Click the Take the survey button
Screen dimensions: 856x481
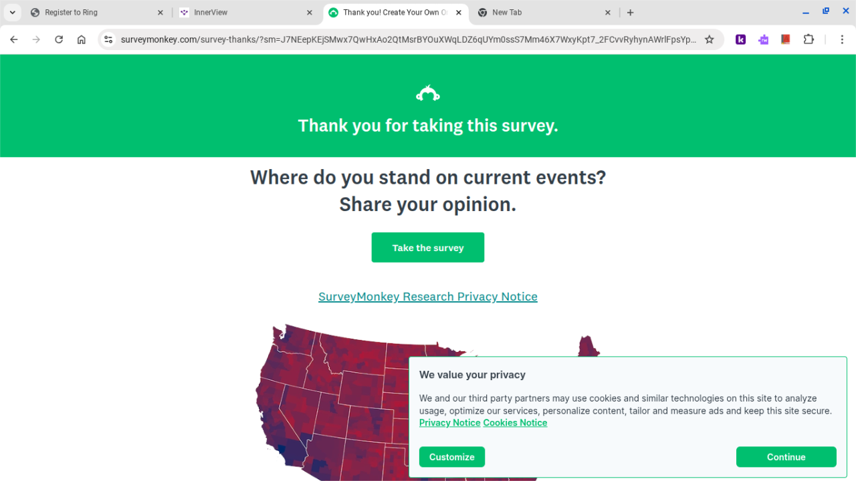click(428, 248)
